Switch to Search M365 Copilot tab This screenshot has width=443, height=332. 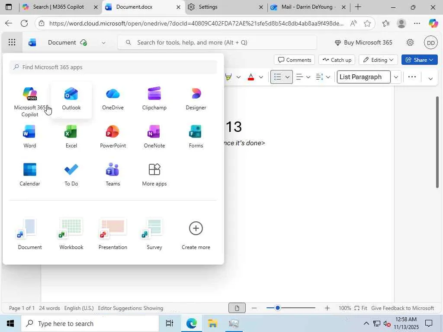[58, 7]
